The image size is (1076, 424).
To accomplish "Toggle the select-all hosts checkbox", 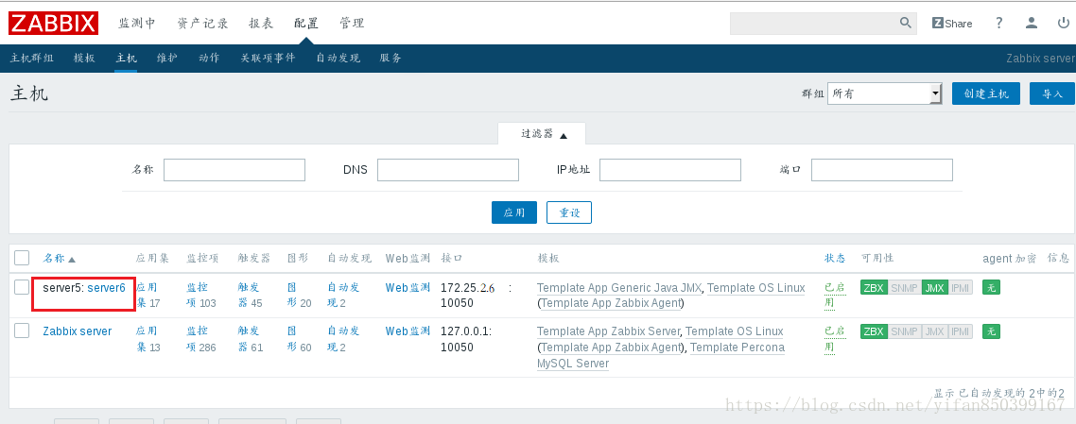I will pyautogui.click(x=22, y=258).
